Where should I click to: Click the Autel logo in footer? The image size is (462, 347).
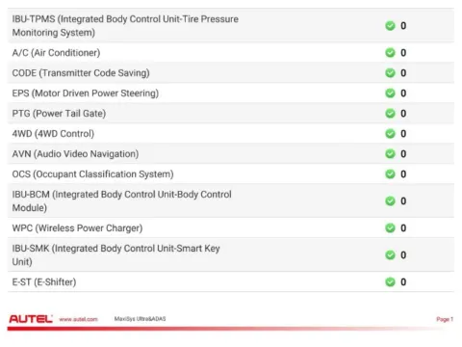[x=31, y=319]
